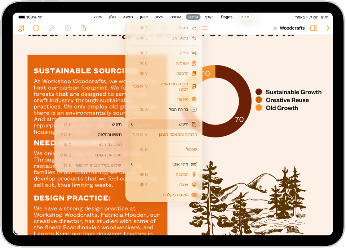The image size is (346, 248).
Task: Click the Woodcrafts document title
Action: pos(292,28)
